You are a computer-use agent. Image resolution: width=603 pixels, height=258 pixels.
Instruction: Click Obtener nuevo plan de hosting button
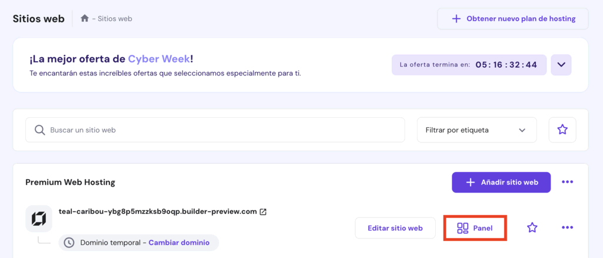pyautogui.click(x=512, y=19)
